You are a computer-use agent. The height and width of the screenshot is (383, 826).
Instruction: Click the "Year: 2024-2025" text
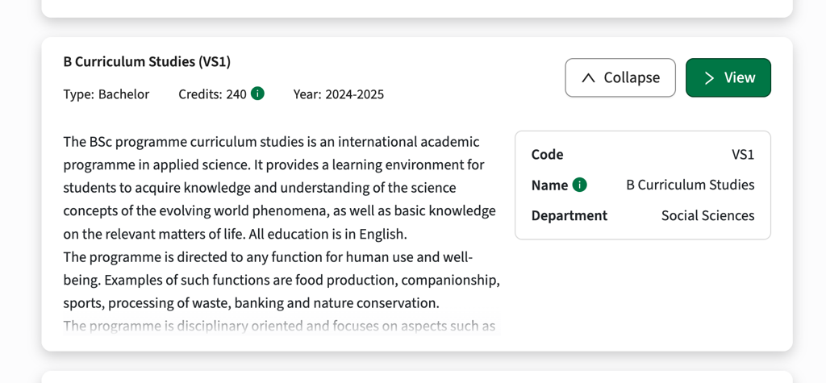[x=338, y=94]
